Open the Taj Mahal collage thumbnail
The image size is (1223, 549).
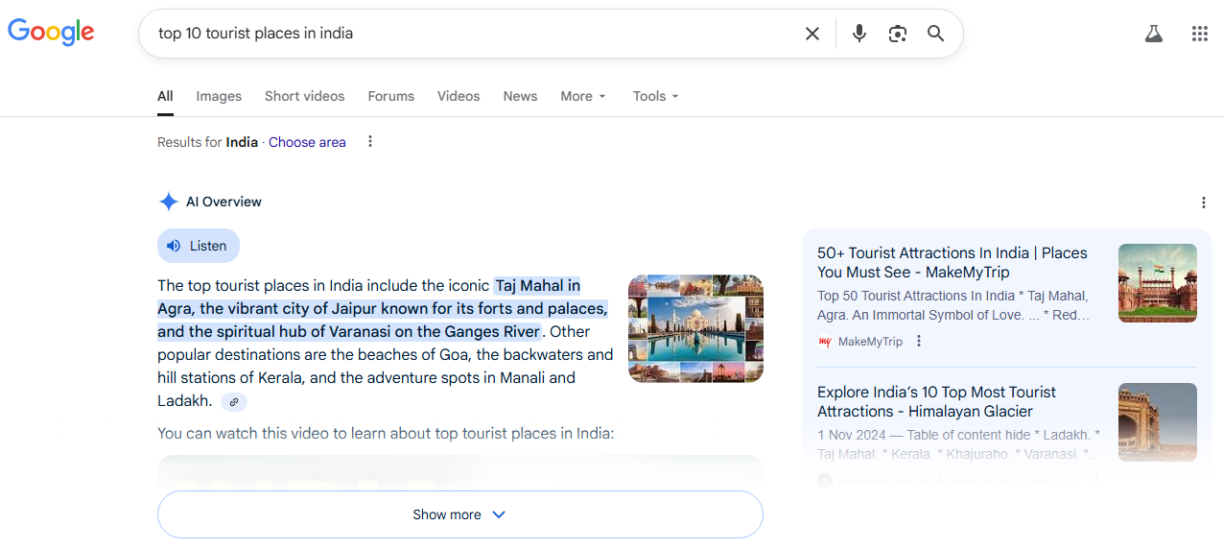pyautogui.click(x=695, y=329)
